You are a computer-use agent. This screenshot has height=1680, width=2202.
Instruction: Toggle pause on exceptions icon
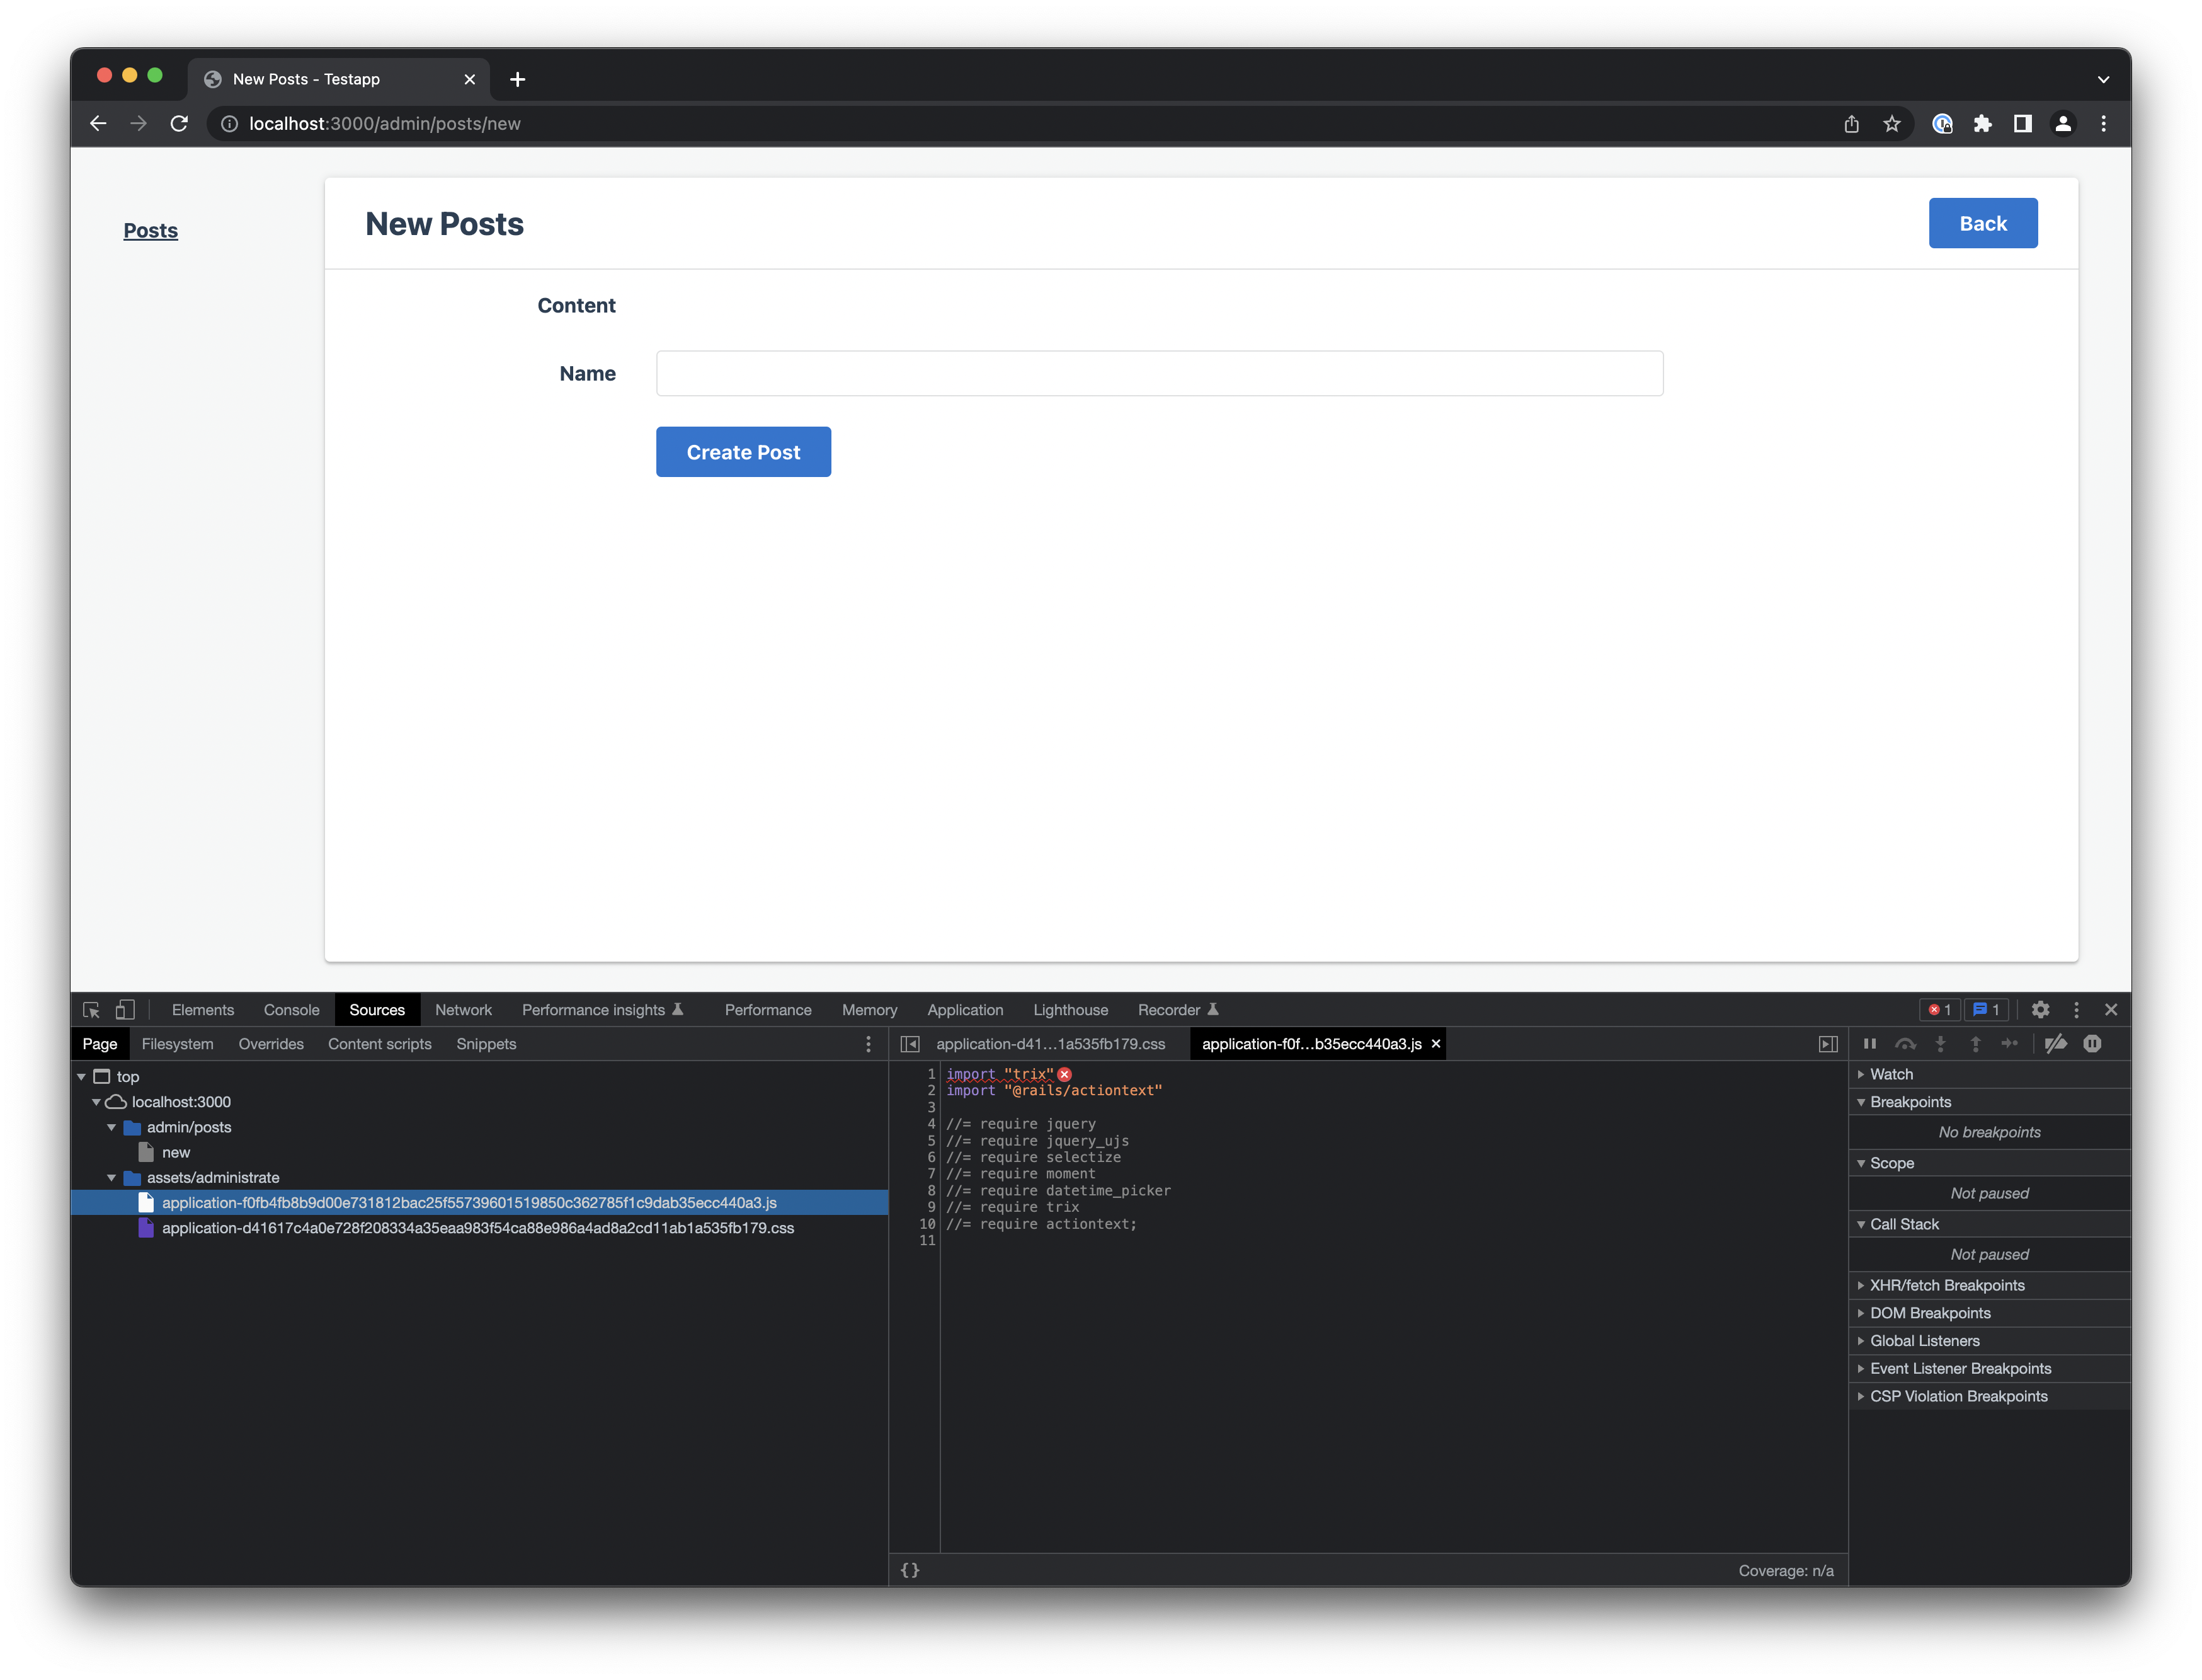coord(2092,1044)
